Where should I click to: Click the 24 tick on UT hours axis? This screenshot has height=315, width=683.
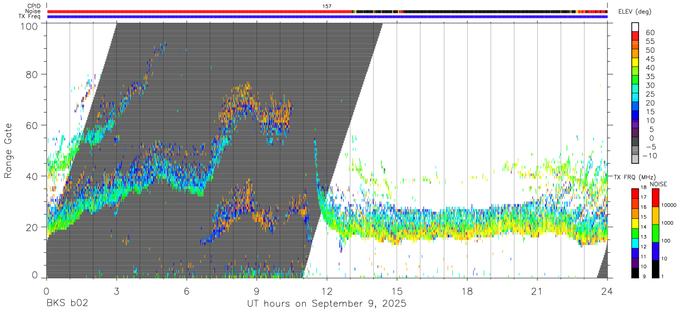pyautogui.click(x=607, y=291)
